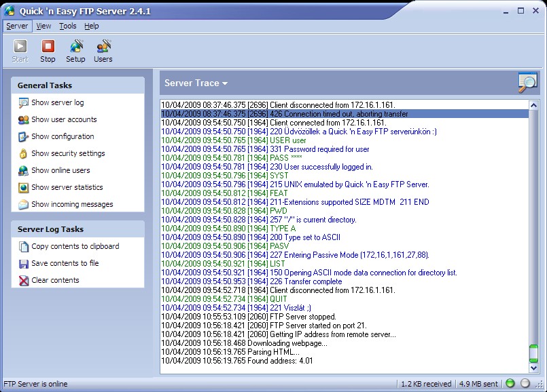
Task: Open the Help menu
Action: (92, 26)
